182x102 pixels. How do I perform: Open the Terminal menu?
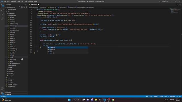(30, 1)
